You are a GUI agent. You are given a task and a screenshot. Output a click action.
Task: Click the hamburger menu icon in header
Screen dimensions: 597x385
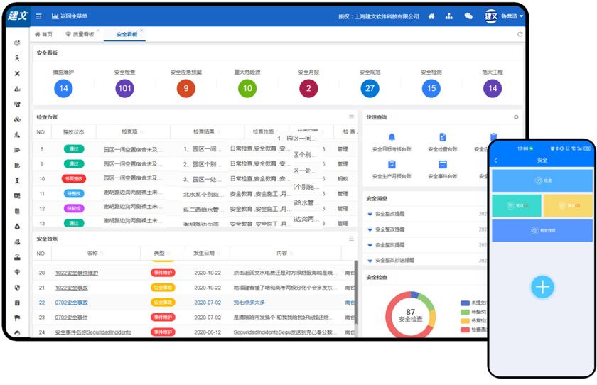coord(38,16)
